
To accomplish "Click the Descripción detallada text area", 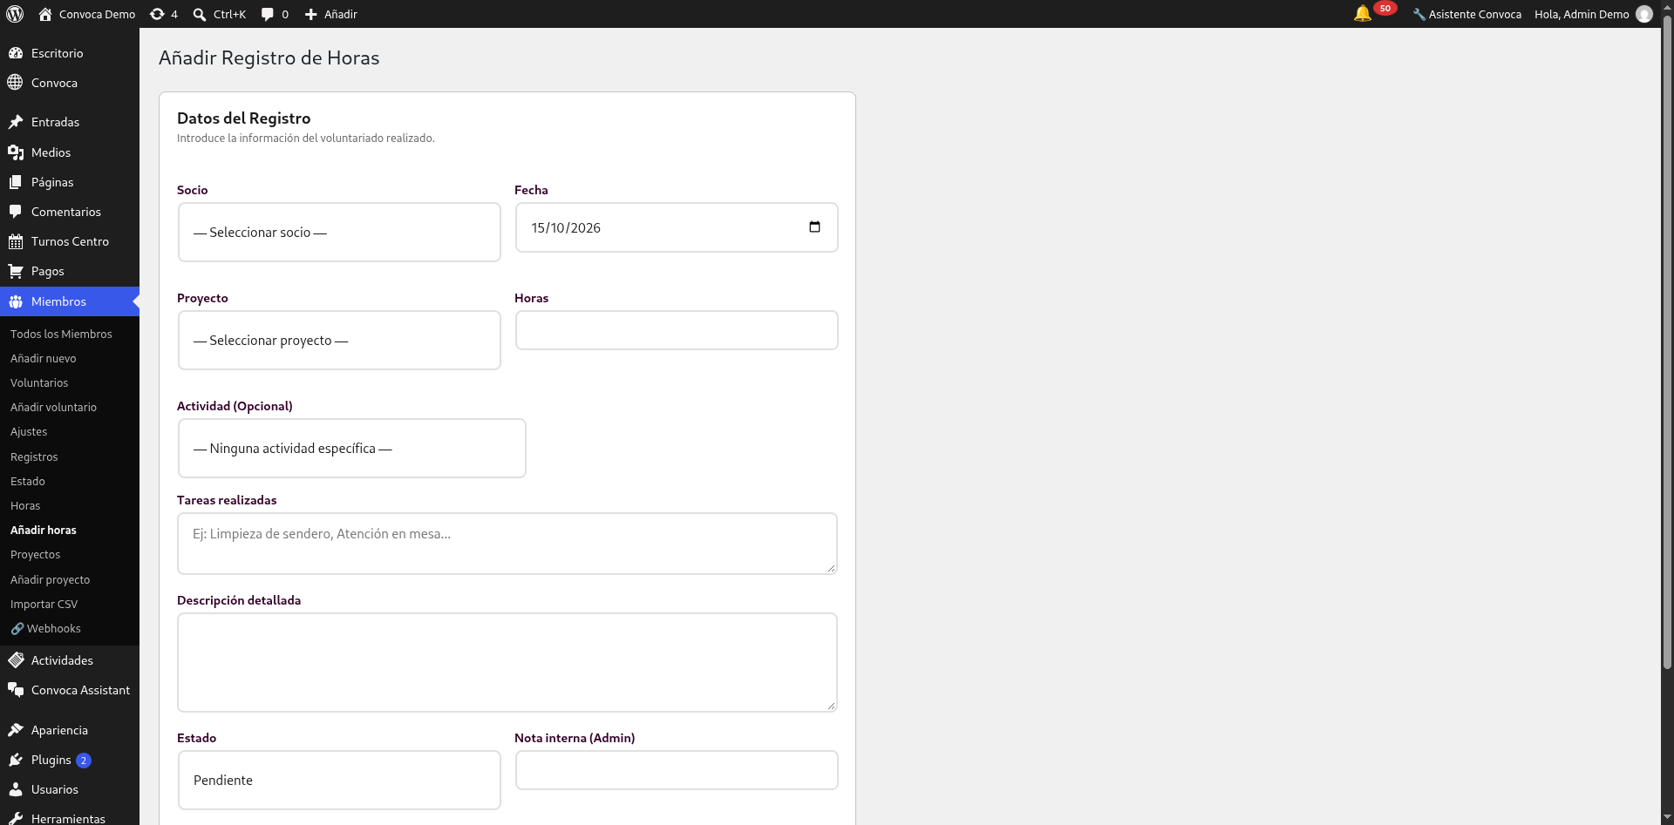I will point(507,662).
